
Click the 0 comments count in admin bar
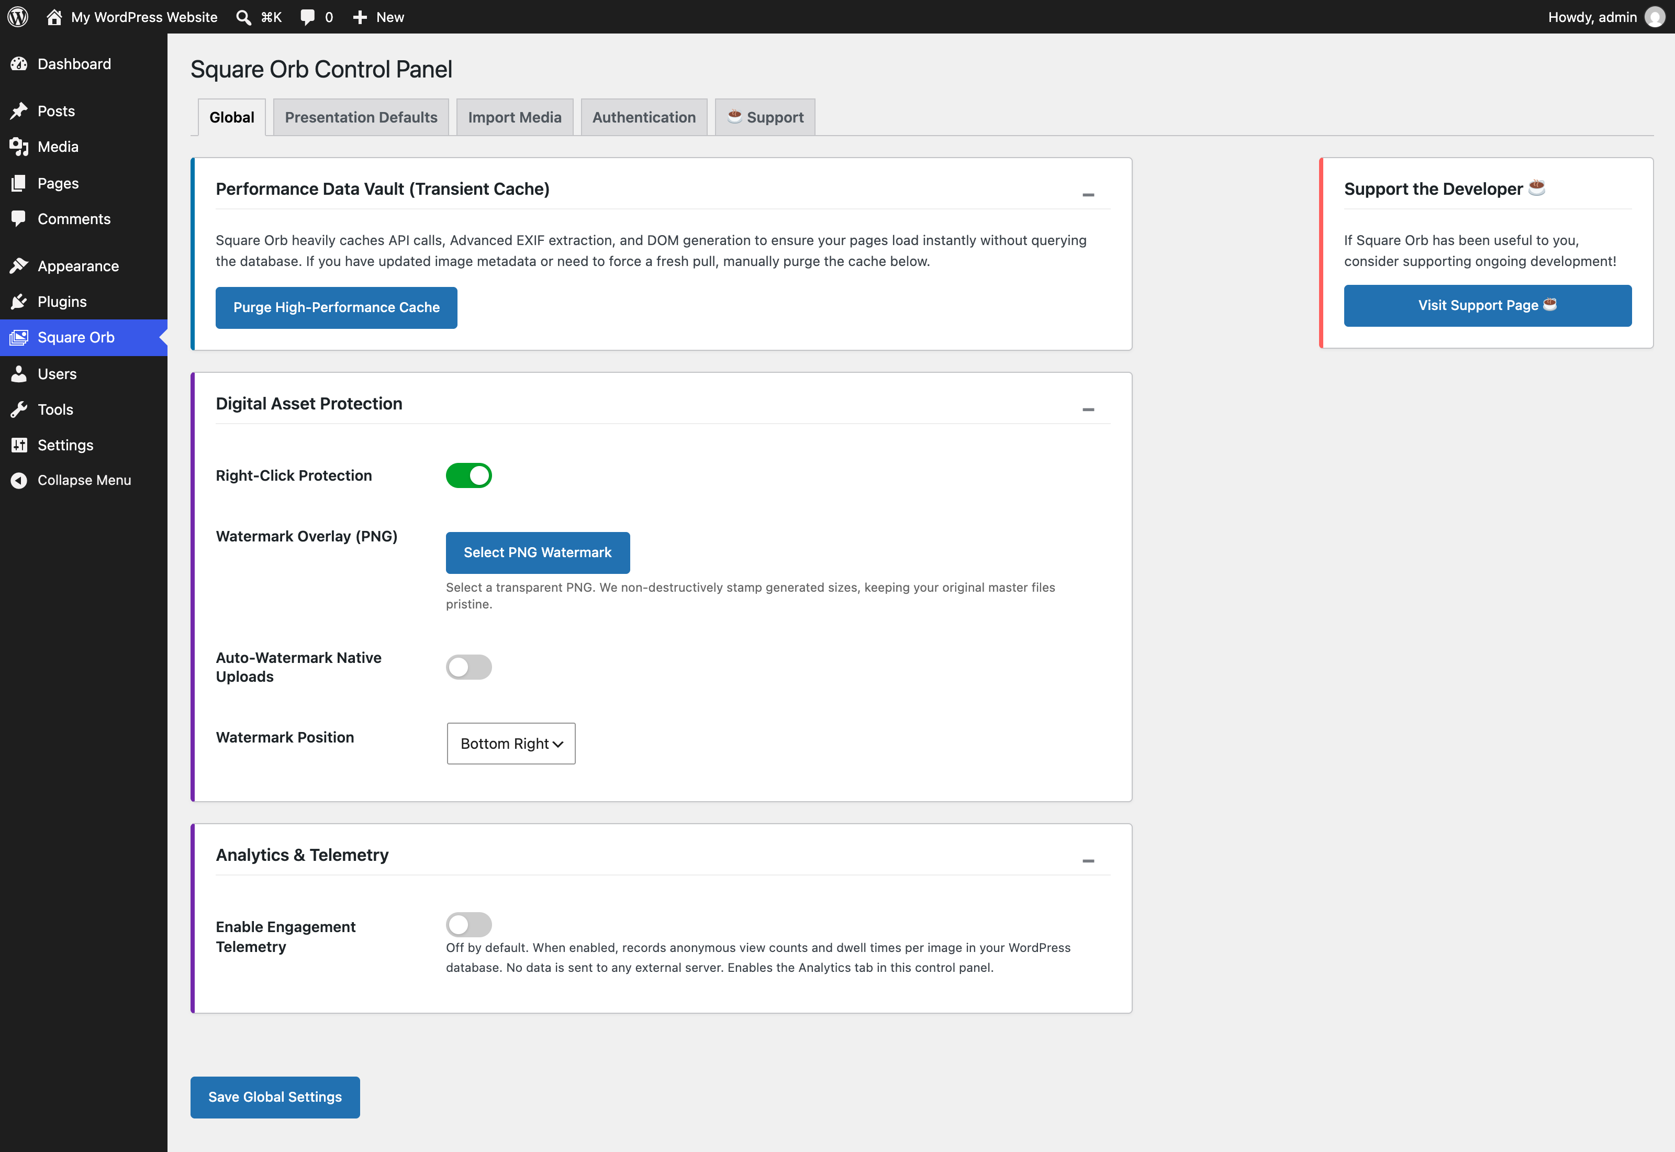329,17
